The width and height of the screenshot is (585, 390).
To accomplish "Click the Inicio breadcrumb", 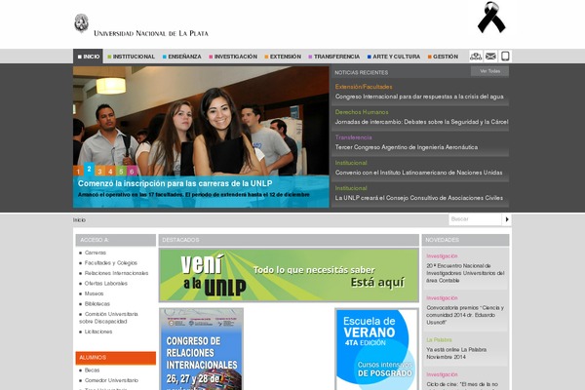I will [79, 219].
